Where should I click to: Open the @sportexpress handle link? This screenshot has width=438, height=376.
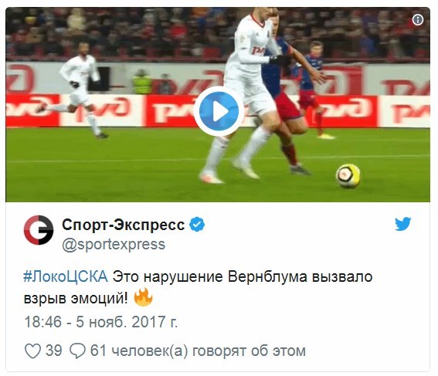click(x=114, y=245)
